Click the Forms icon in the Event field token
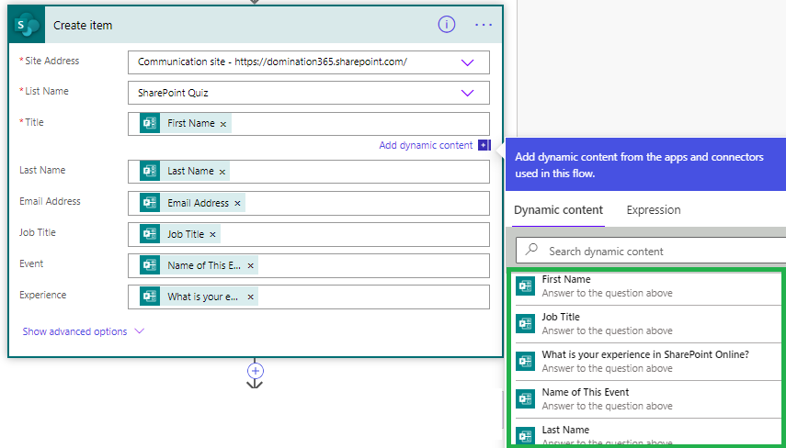The height and width of the screenshot is (448, 786). 150,265
